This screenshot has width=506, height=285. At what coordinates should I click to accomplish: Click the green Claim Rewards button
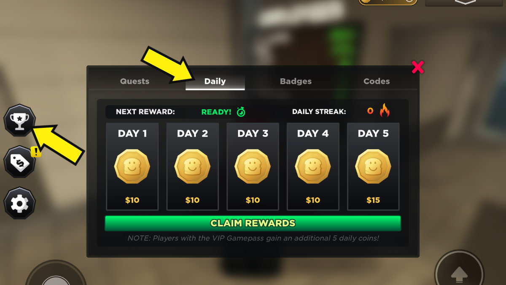click(253, 223)
